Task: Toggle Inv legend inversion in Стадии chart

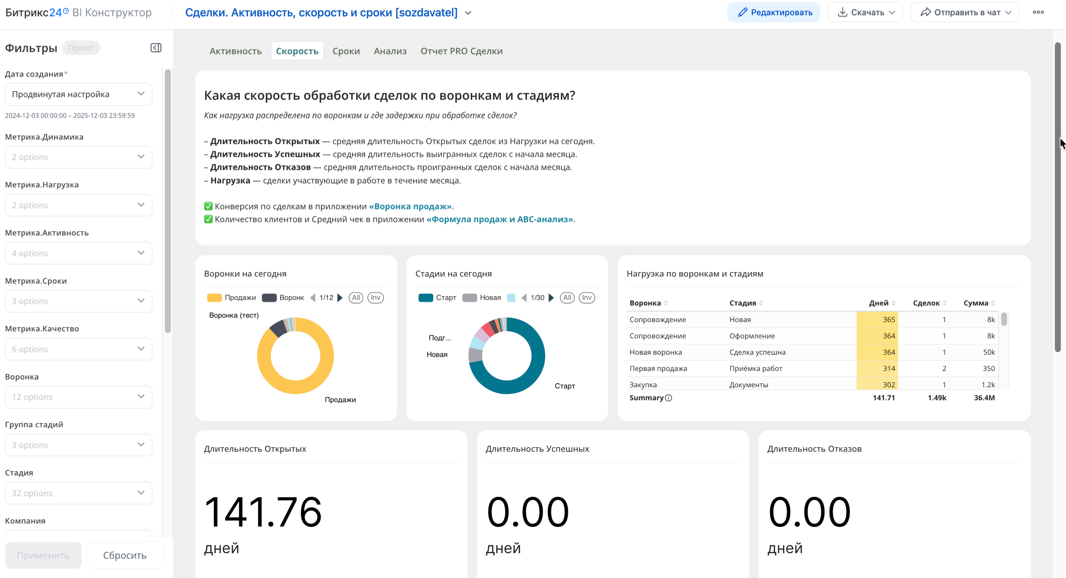Action: [587, 298]
